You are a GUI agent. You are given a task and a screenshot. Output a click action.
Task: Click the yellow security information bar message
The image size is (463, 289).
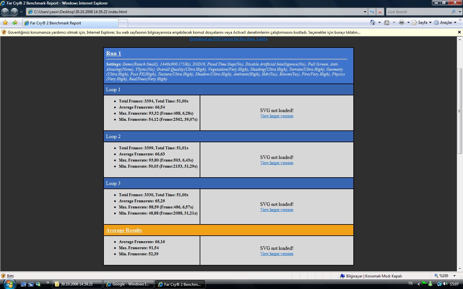(x=184, y=32)
